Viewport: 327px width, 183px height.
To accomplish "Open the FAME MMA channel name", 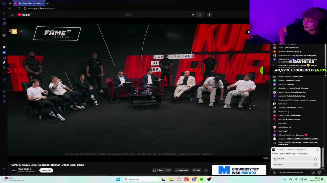I will [23, 169].
